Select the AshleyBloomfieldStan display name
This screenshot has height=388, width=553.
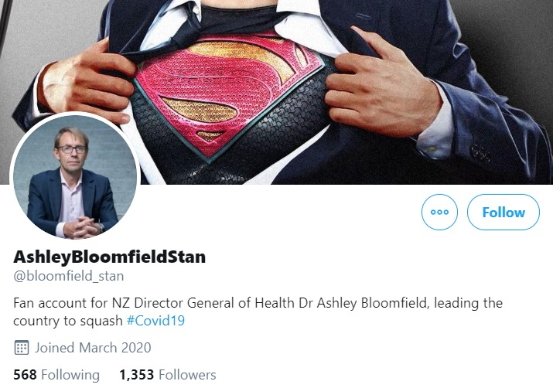110,257
